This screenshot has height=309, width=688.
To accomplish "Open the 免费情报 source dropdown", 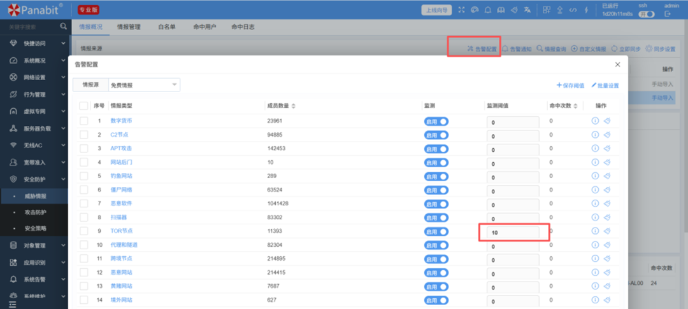I will pos(144,85).
